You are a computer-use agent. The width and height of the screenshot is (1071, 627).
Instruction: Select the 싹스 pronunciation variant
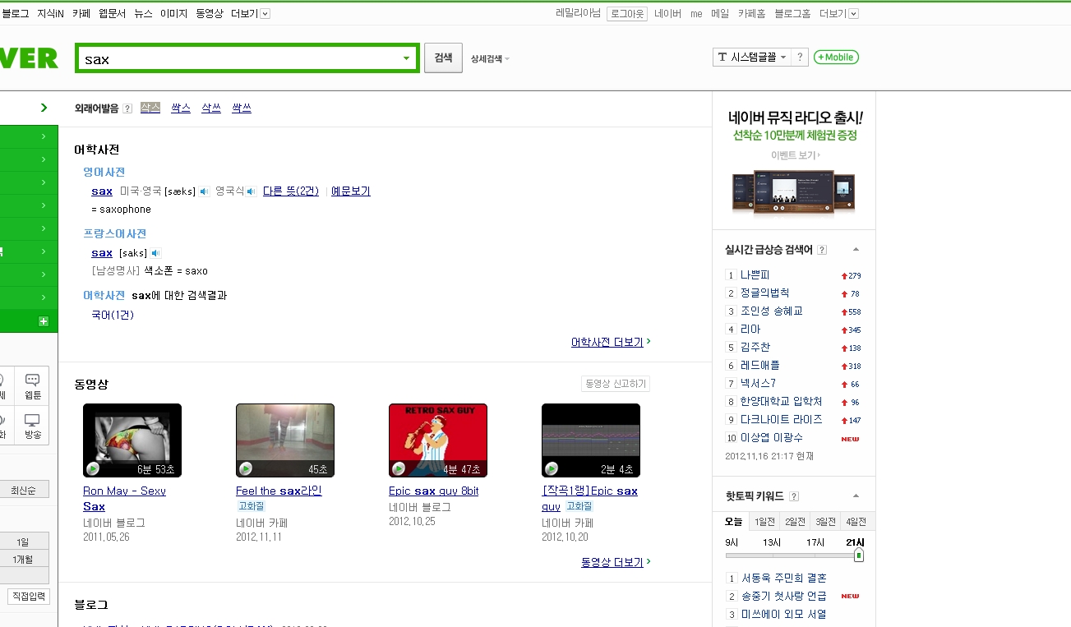[181, 108]
